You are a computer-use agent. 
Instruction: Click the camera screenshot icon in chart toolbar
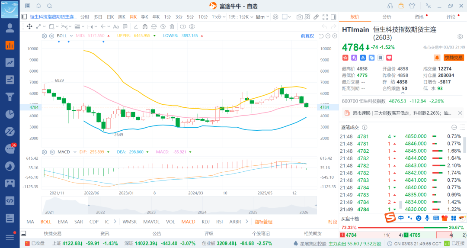[x=300, y=17]
